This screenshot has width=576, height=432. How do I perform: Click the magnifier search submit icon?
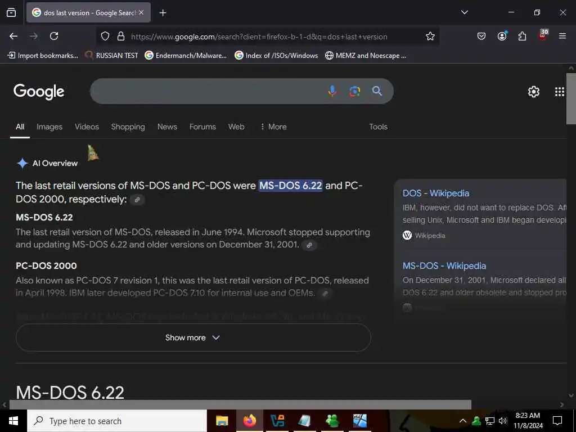pos(377,91)
